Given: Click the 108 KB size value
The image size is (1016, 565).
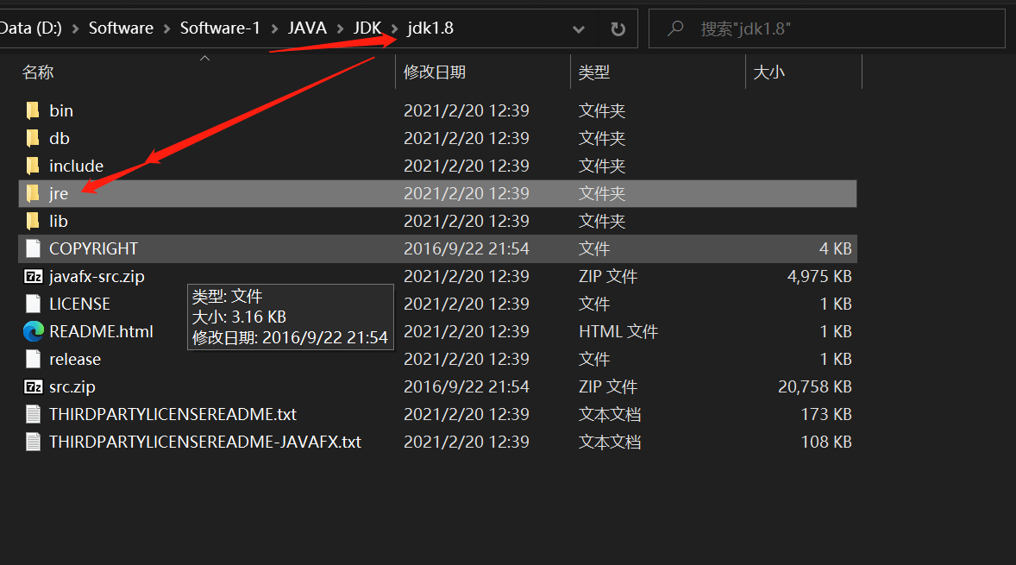Looking at the screenshot, I should [826, 442].
